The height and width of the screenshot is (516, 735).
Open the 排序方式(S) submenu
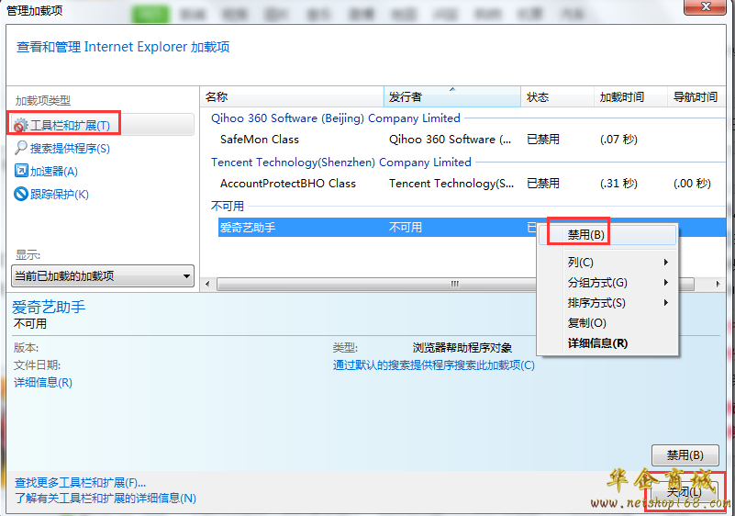607,303
